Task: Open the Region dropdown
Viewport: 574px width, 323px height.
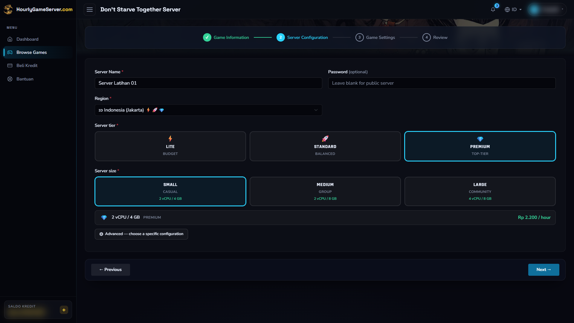Action: click(x=208, y=110)
